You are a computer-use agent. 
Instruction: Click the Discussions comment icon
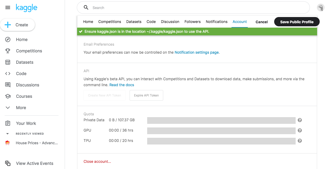pyautogui.click(x=8, y=85)
